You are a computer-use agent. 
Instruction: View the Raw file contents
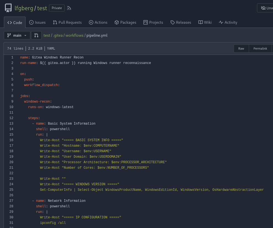point(241,48)
